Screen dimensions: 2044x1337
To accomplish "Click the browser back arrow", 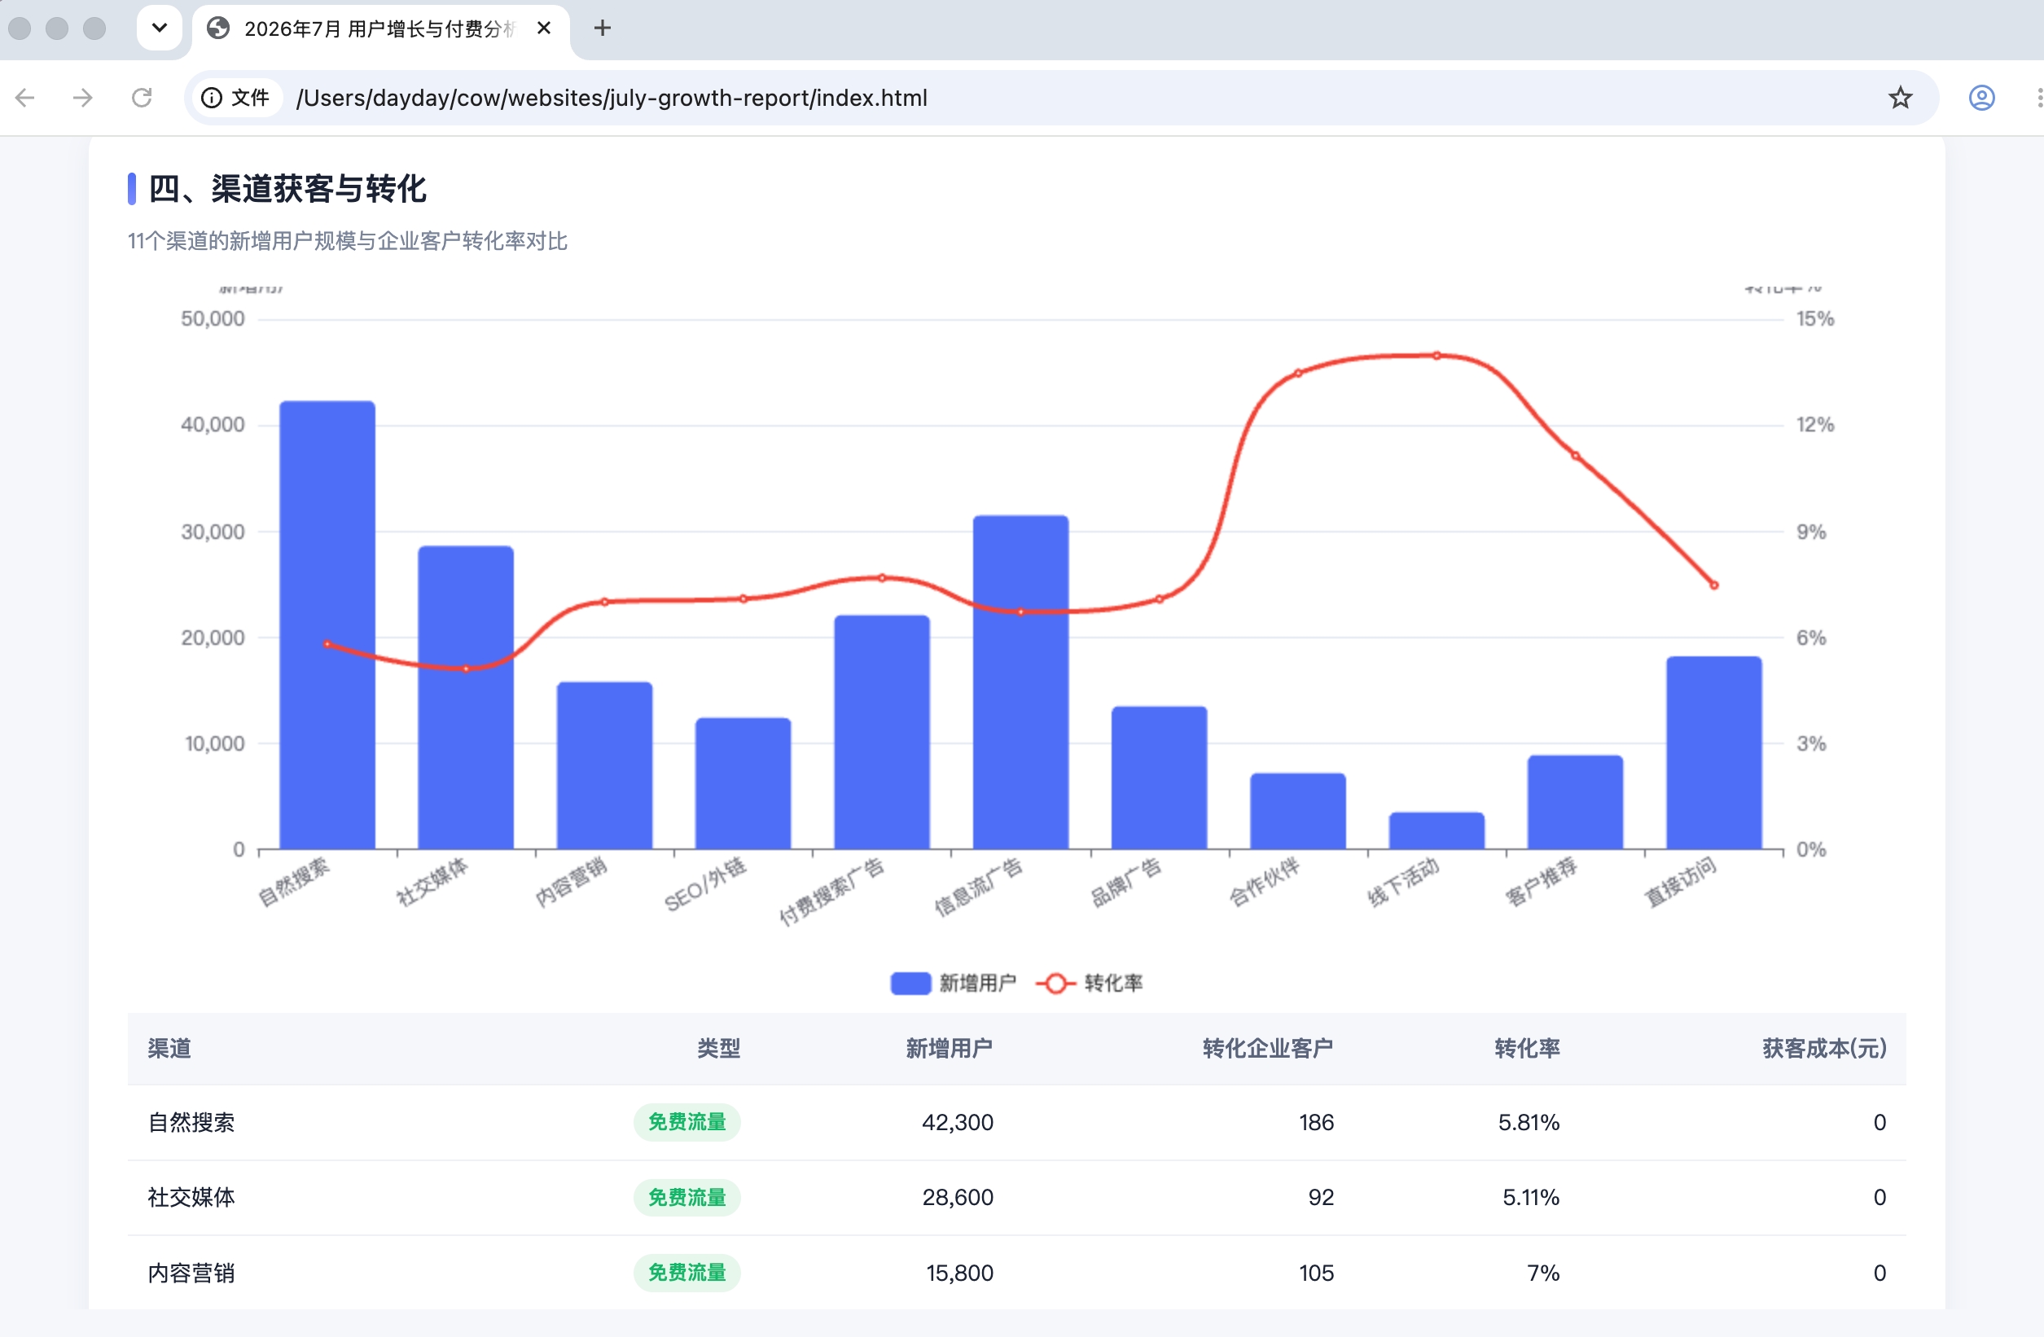I will 26,98.
